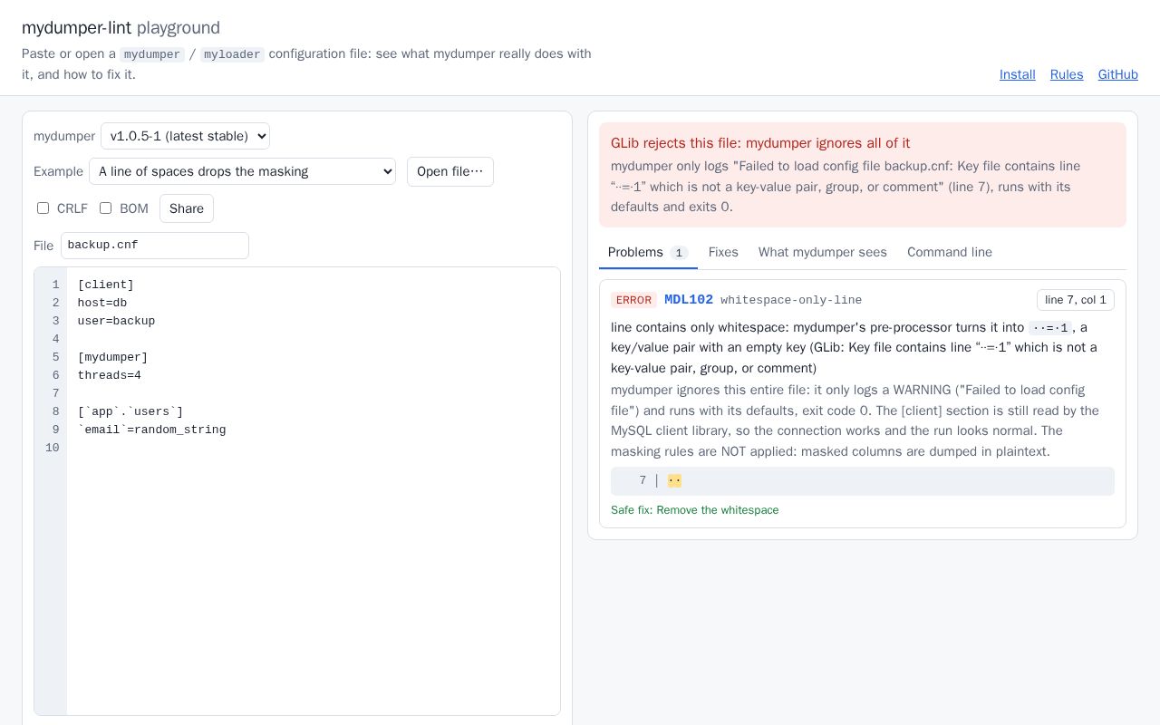The width and height of the screenshot is (1160, 725).
Task: Jump to line 7, col 1 badge
Action: click(1076, 300)
